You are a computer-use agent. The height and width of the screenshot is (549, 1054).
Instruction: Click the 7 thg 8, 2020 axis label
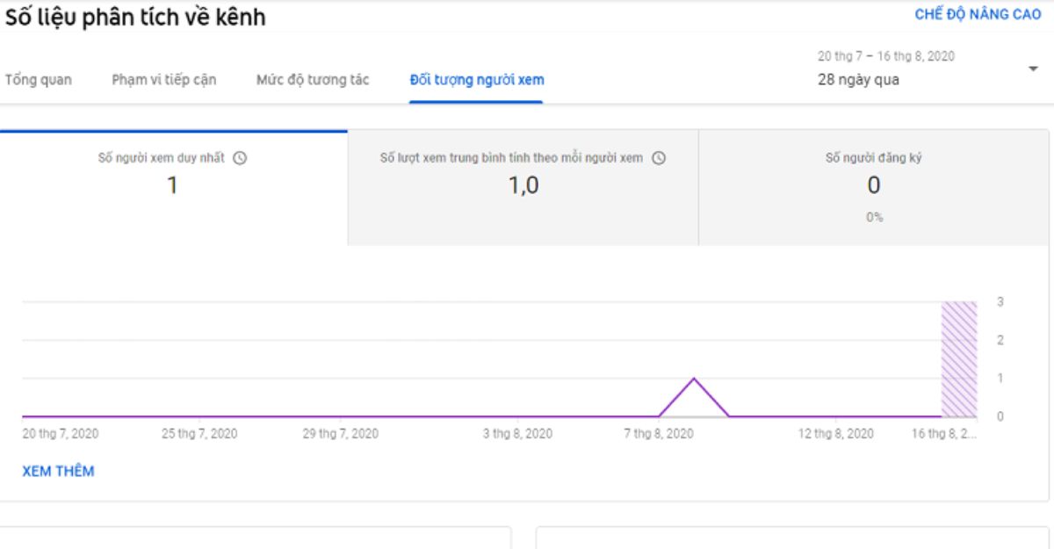[659, 434]
